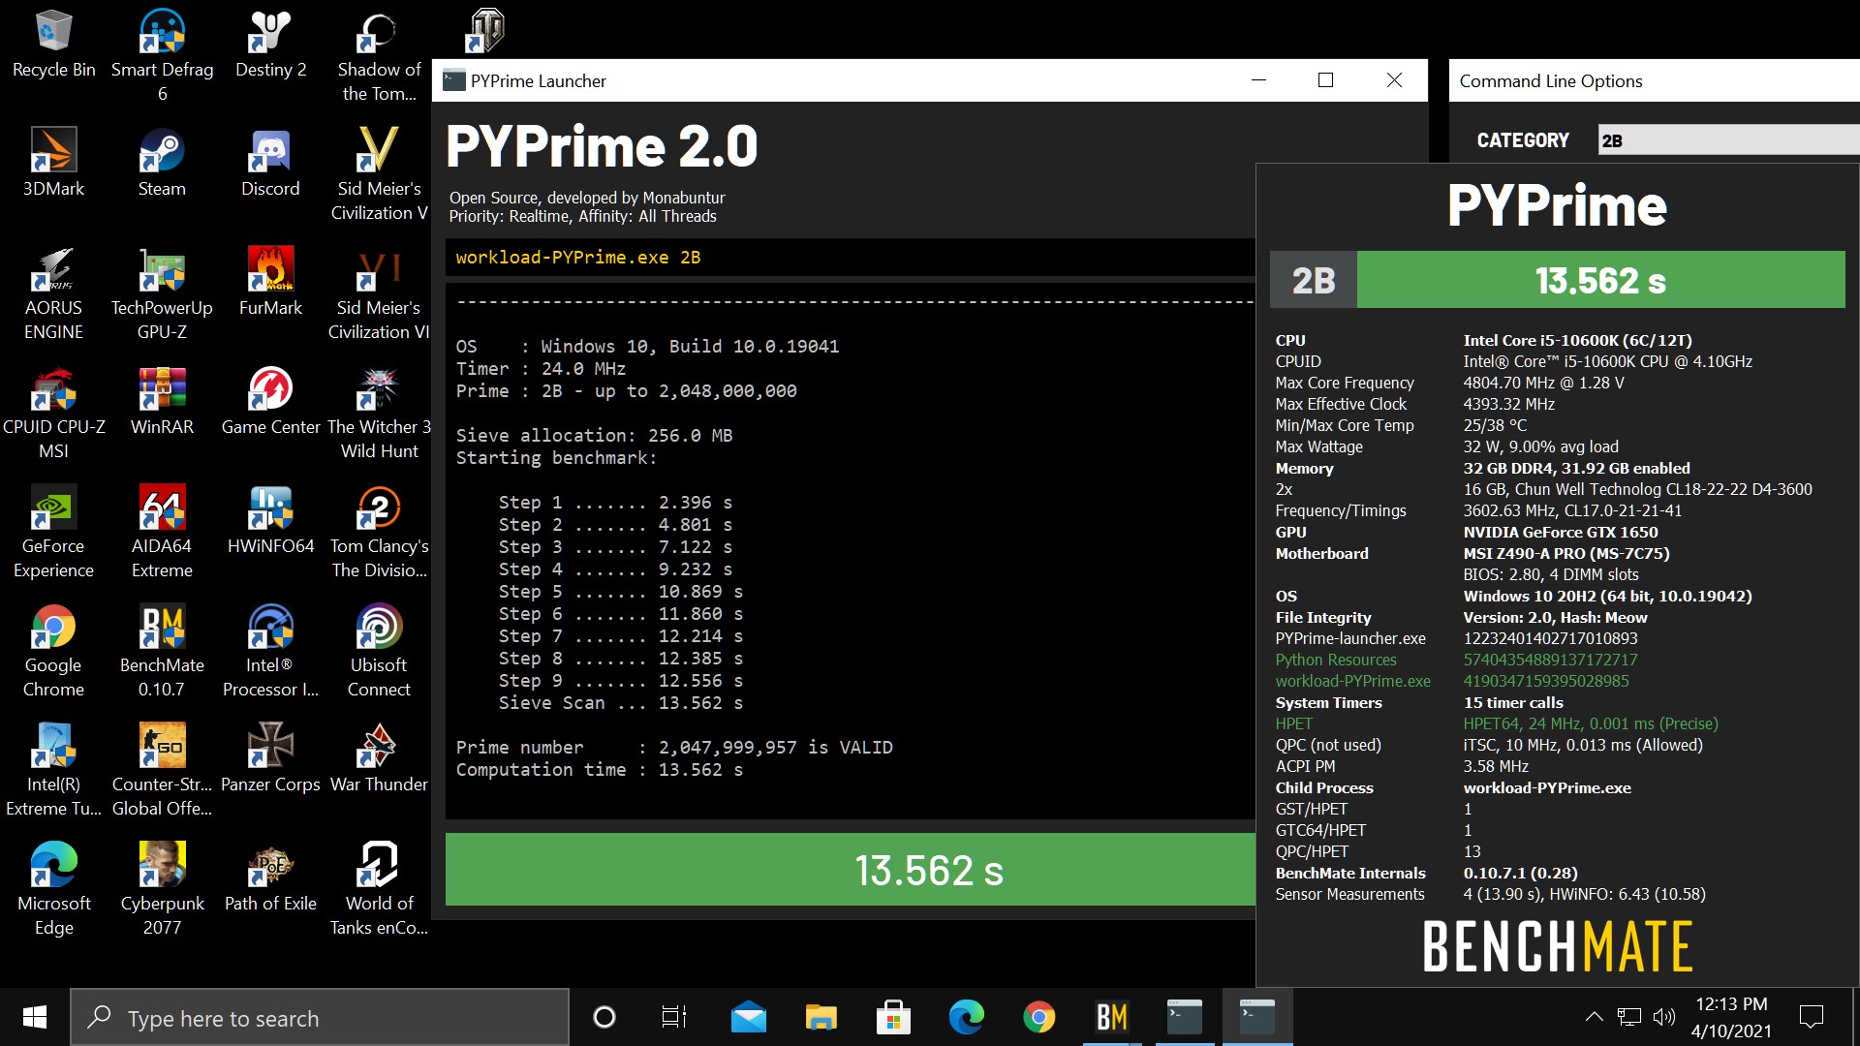Open World of Tanks enCore shortcut
Viewport: 1860px width, 1046px height.
(379, 890)
